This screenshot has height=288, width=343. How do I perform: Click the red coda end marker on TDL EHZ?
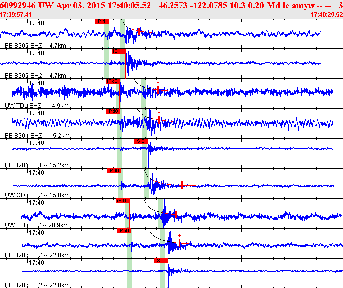tap(158, 90)
